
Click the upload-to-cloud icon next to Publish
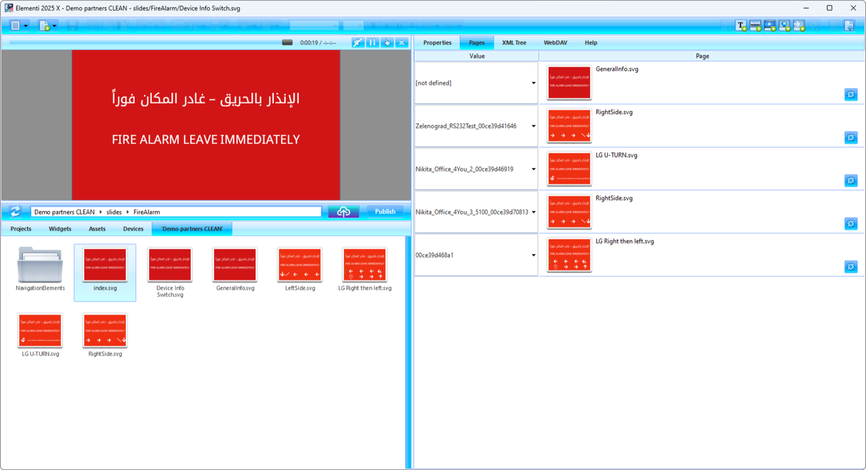point(344,211)
